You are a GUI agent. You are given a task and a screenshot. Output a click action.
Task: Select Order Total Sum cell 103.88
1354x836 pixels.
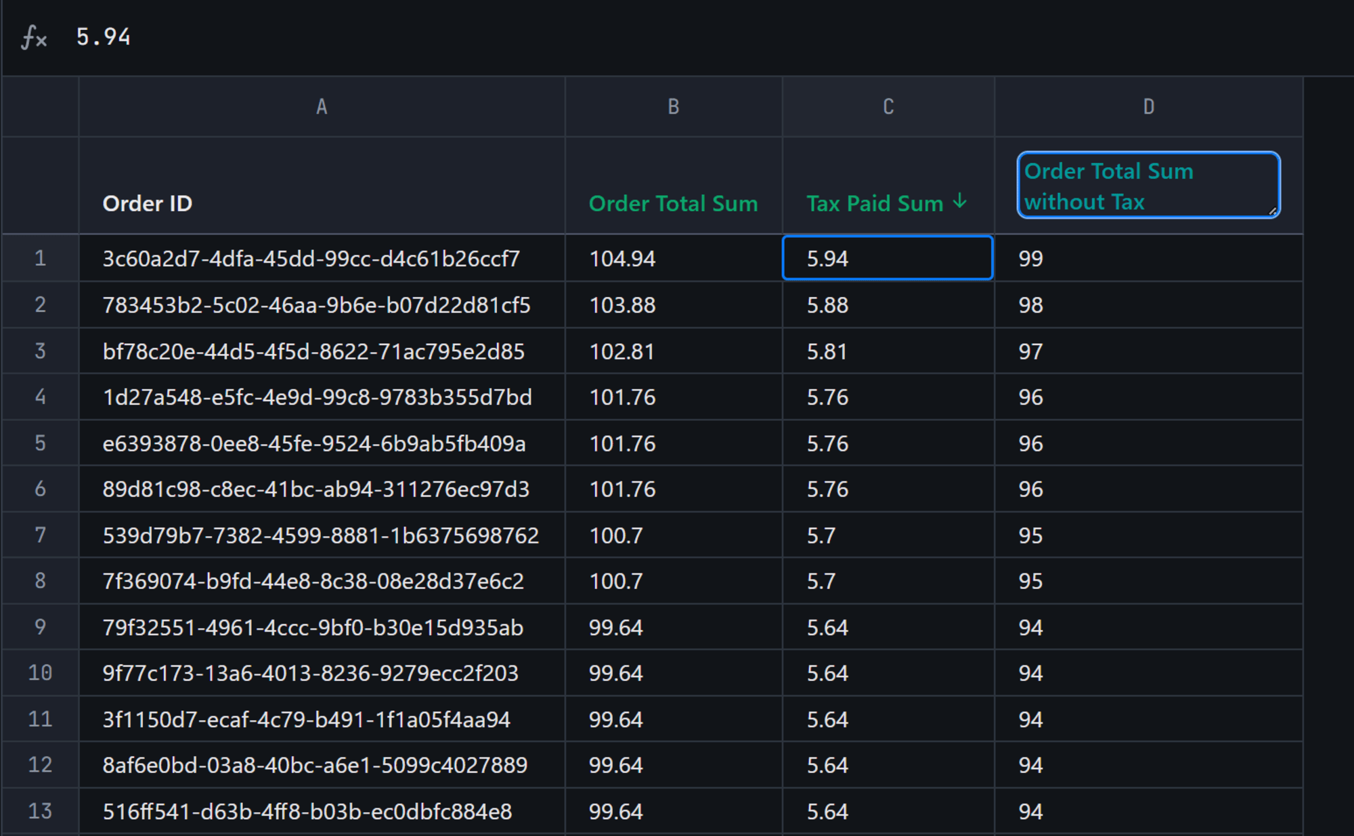[674, 305]
